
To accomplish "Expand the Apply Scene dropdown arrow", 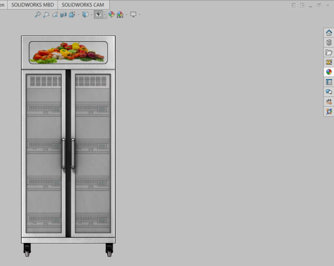I will click(127, 15).
